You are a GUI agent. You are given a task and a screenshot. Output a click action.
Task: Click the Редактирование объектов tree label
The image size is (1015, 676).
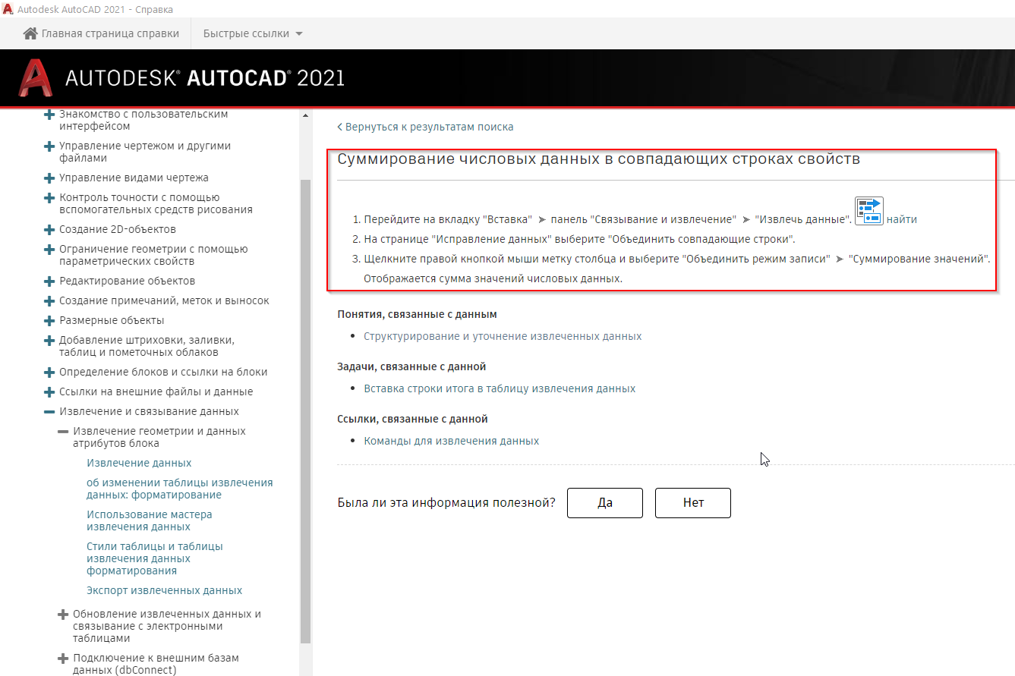(x=128, y=281)
